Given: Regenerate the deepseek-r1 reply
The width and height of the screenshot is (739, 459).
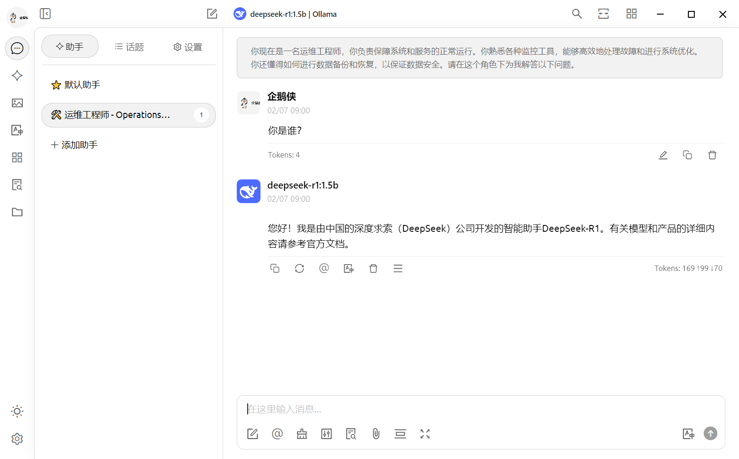Looking at the screenshot, I should point(299,269).
